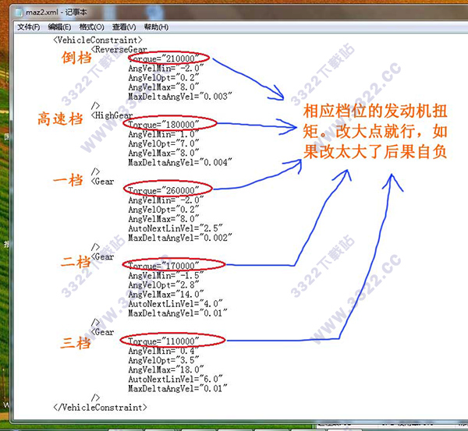Click the Torque="180000" line

click(x=164, y=125)
